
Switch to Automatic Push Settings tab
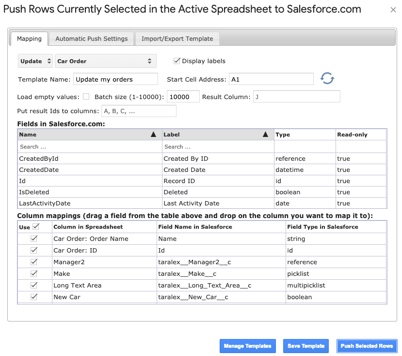click(x=92, y=39)
